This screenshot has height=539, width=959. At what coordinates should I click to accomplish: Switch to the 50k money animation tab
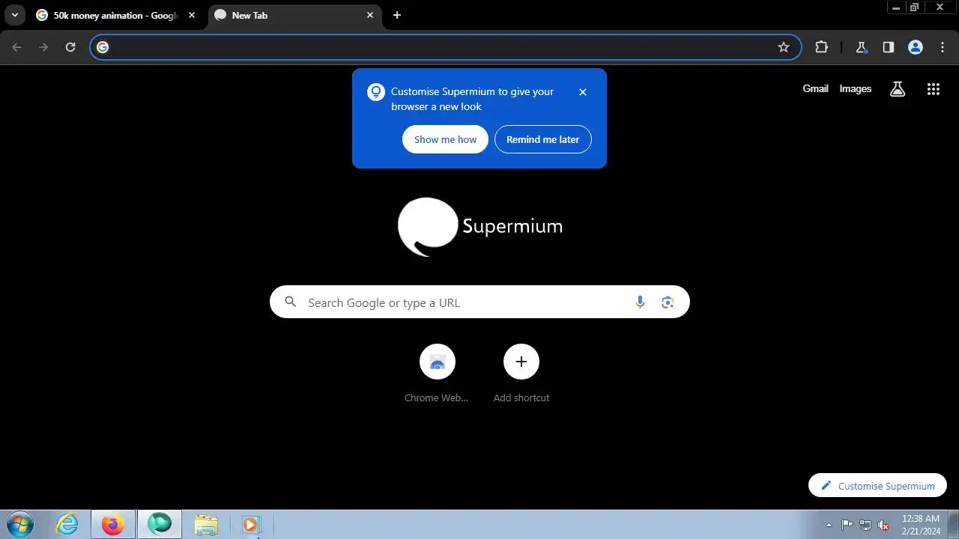116,15
